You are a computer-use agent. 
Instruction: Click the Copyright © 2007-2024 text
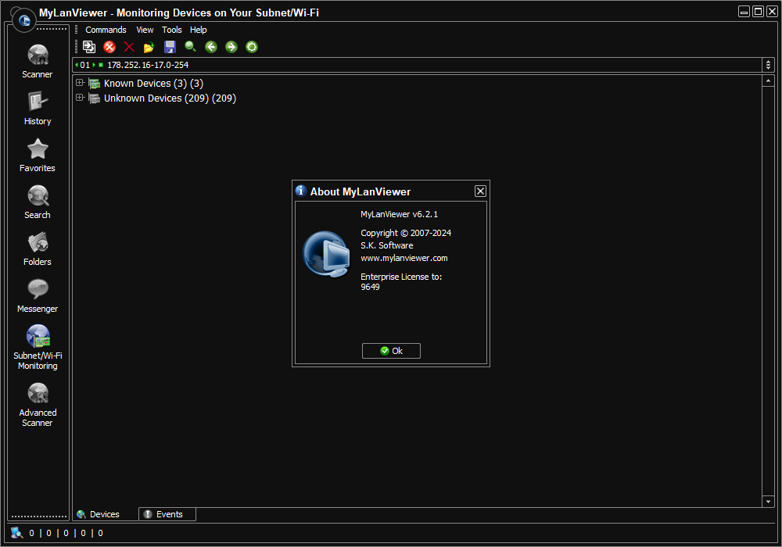coord(405,233)
